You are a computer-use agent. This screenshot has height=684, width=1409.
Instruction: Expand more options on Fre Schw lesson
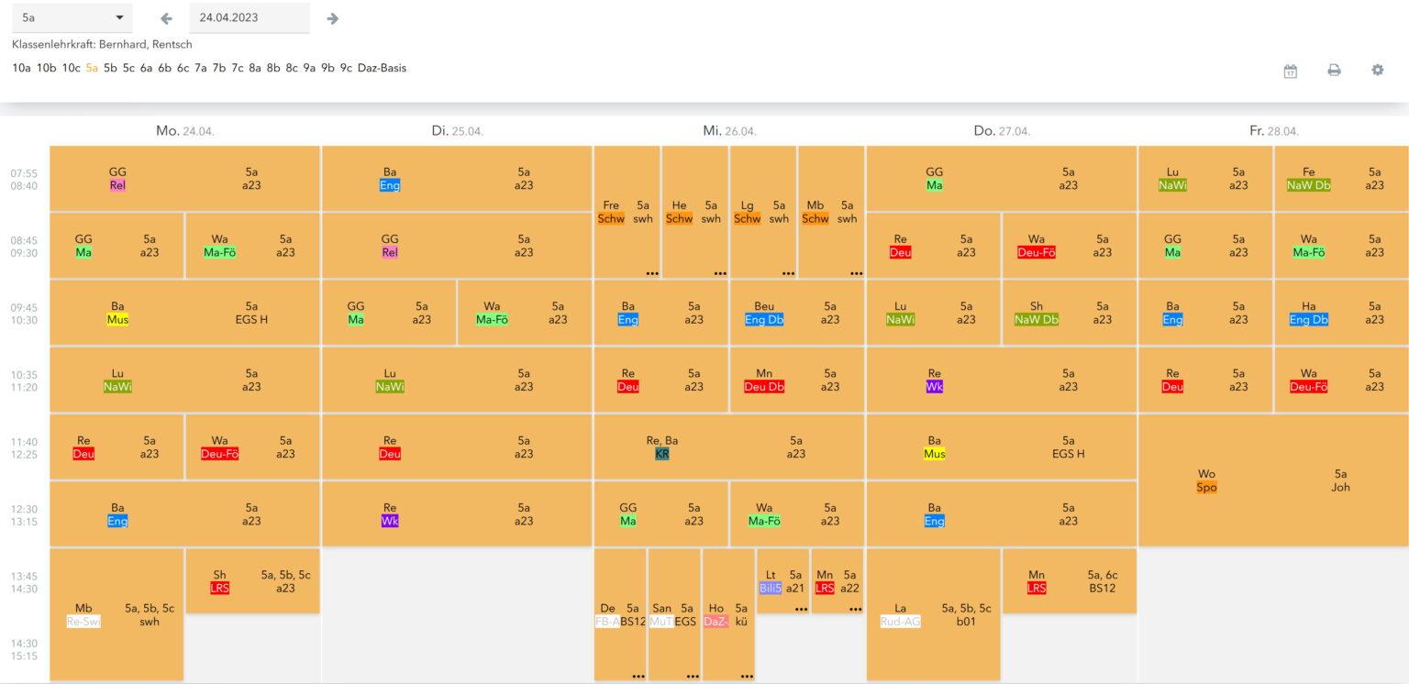point(652,272)
